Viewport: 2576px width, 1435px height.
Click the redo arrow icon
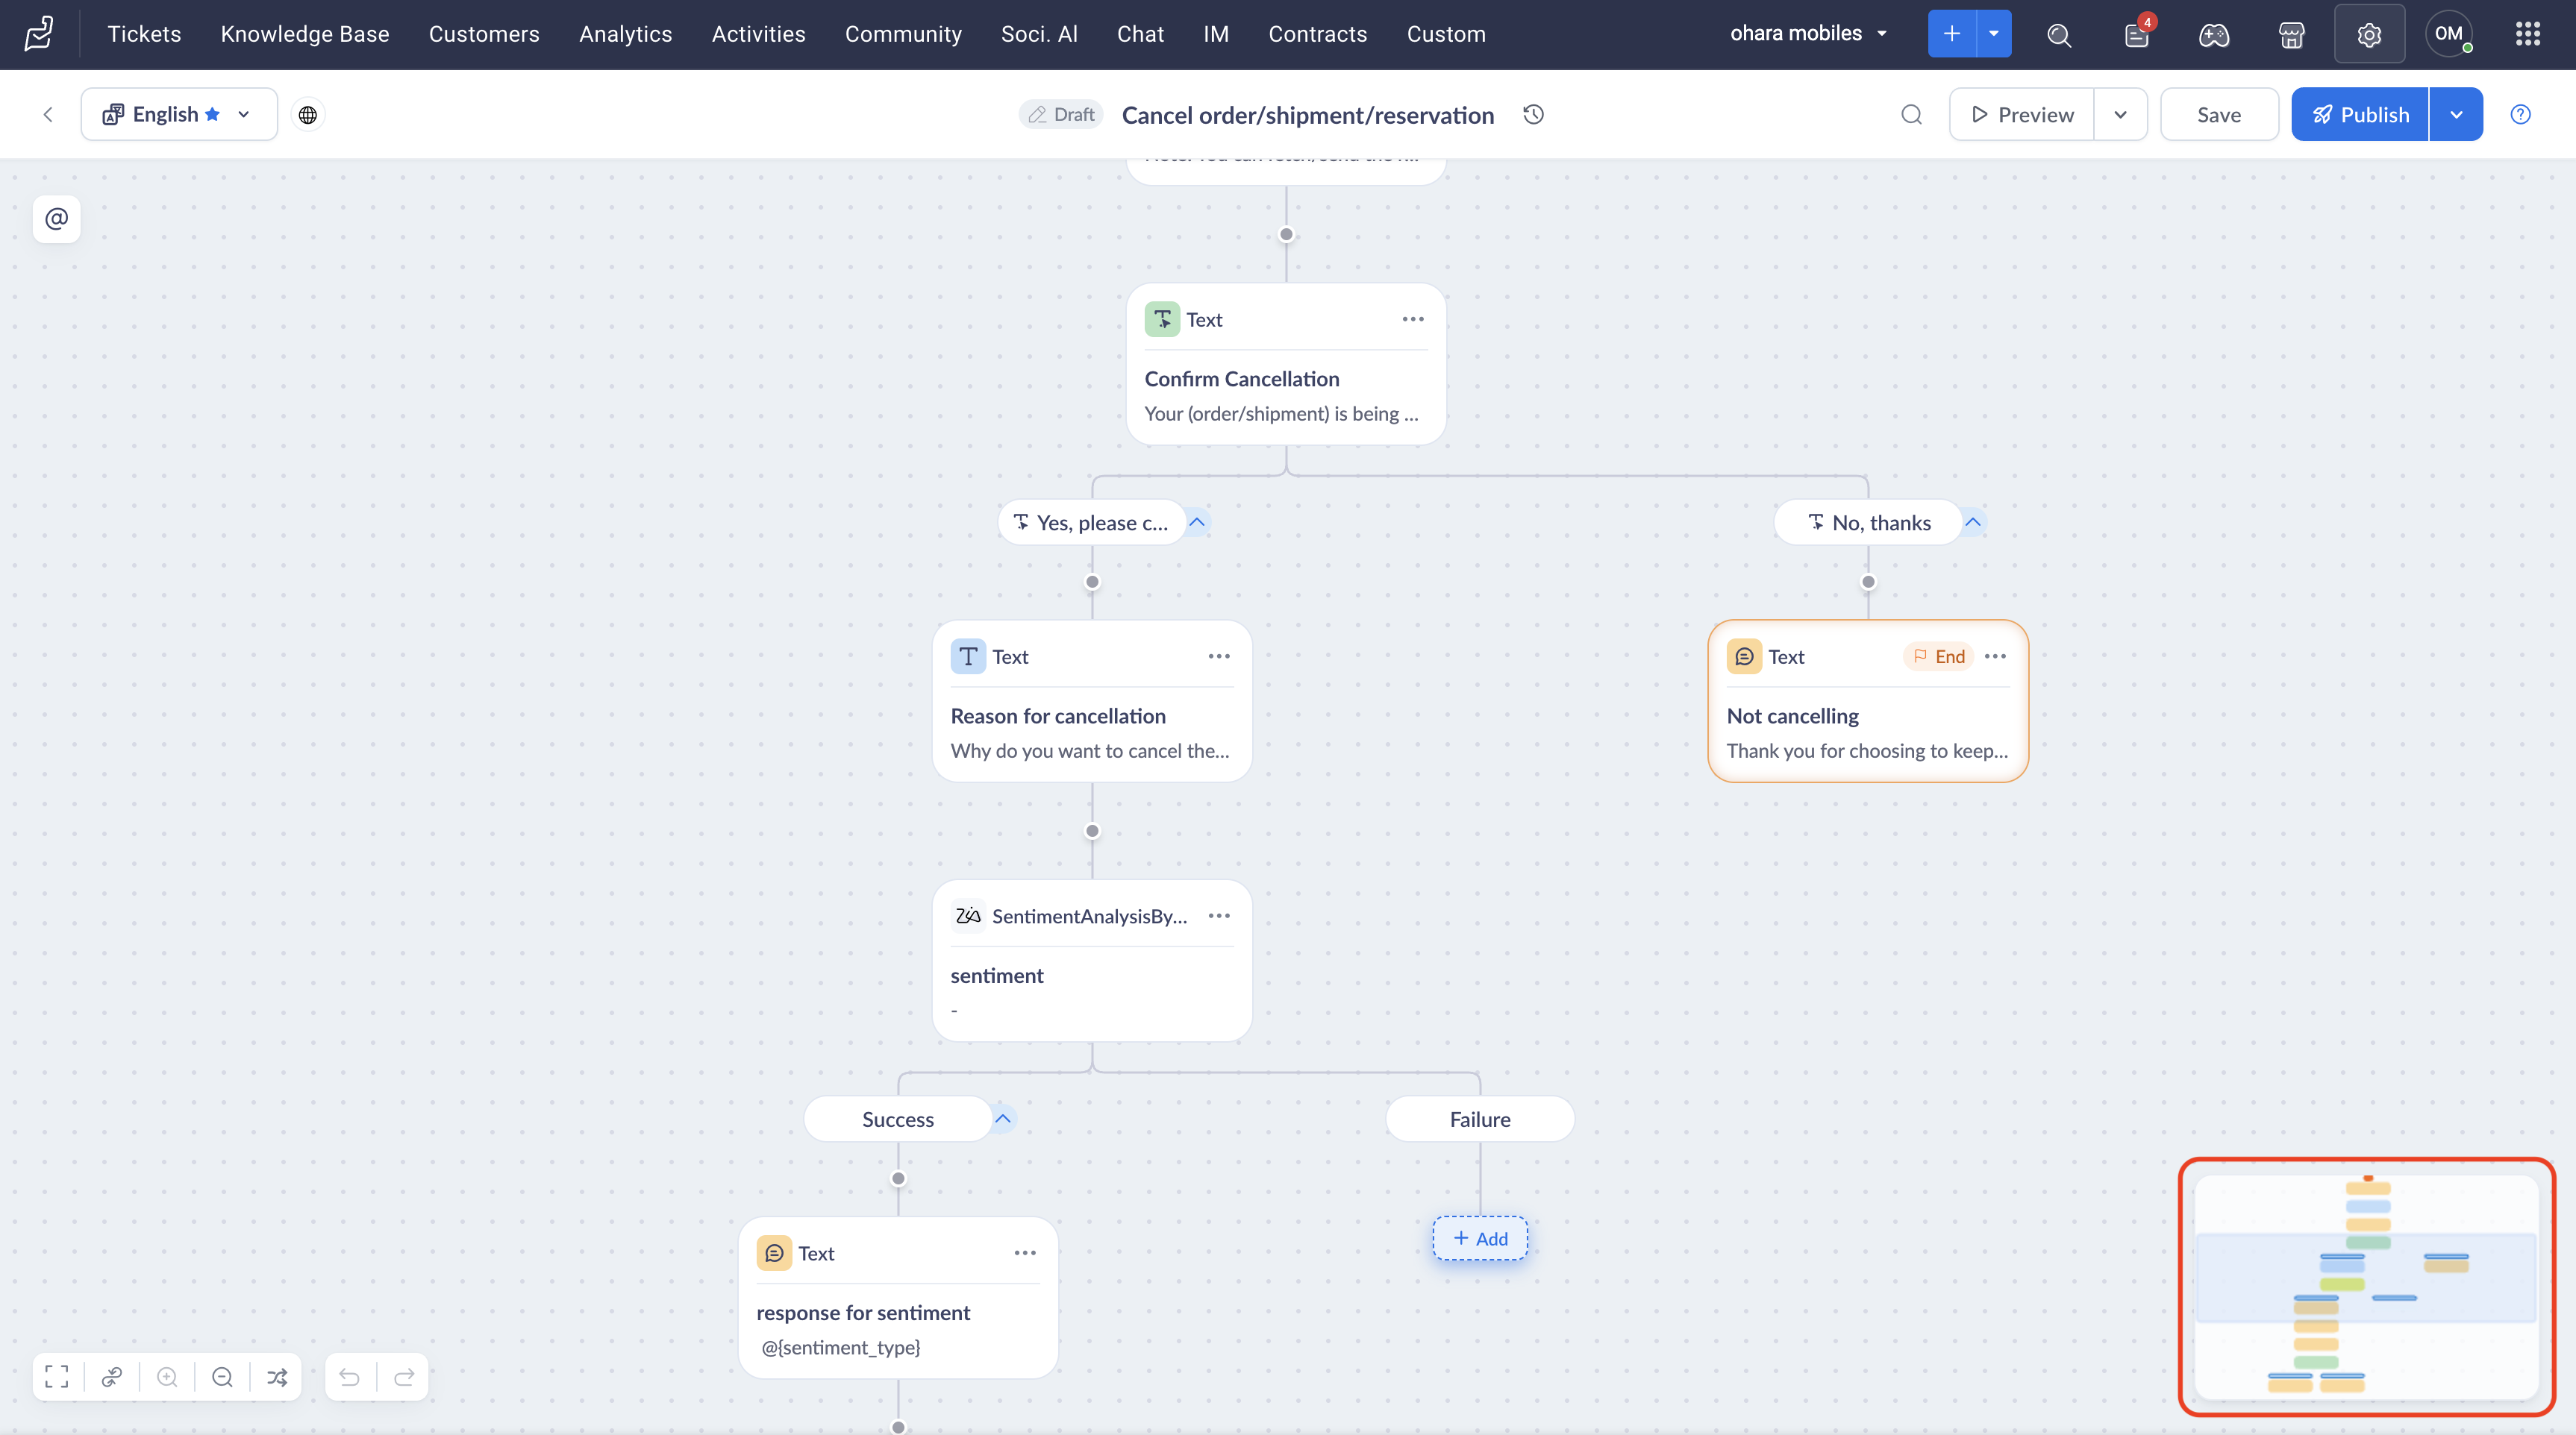coord(404,1377)
